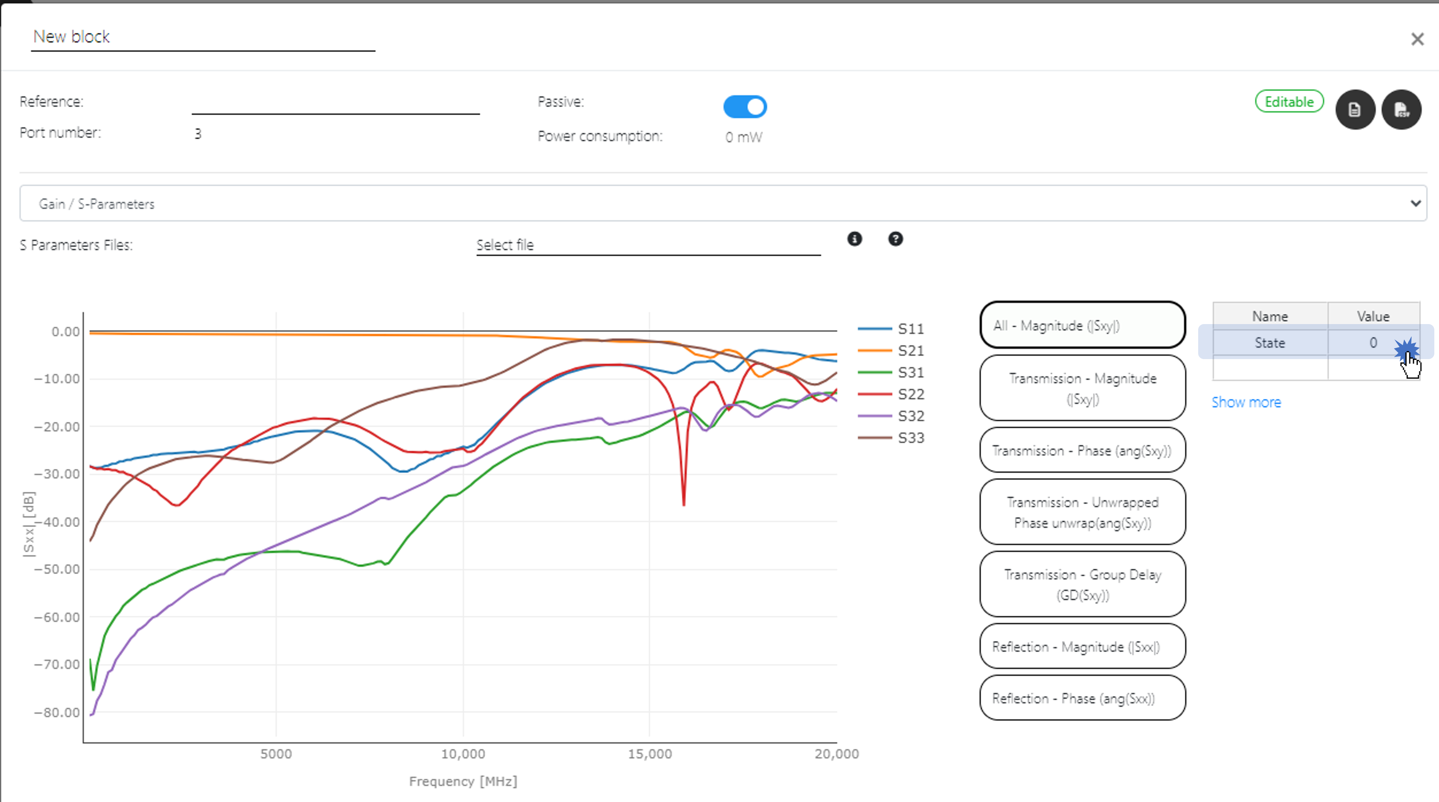1439x802 pixels.
Task: Click the State value cell showing 0
Action: coord(1374,343)
